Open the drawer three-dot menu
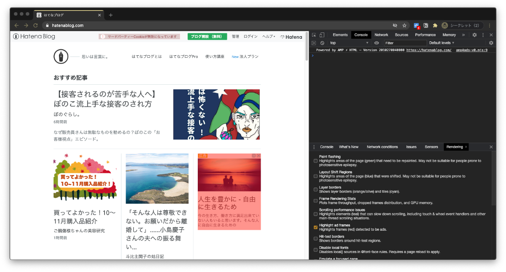 click(314, 147)
